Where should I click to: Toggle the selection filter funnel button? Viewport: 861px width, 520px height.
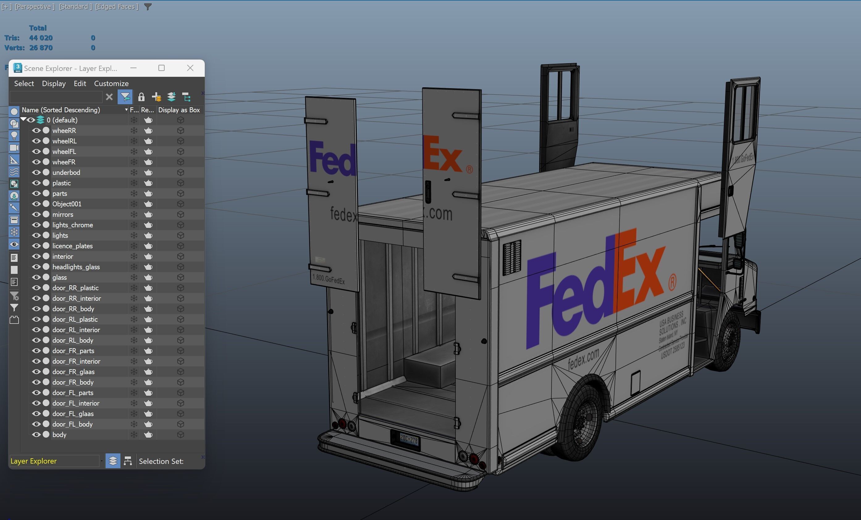pos(125,97)
